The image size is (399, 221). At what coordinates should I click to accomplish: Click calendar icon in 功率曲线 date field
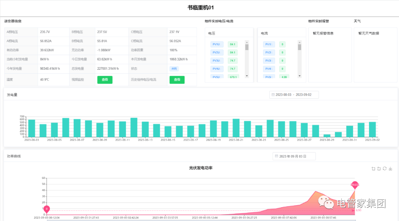276,156
